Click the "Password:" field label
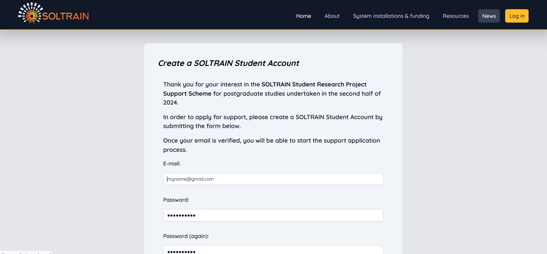The image size is (547, 254). 176,200
